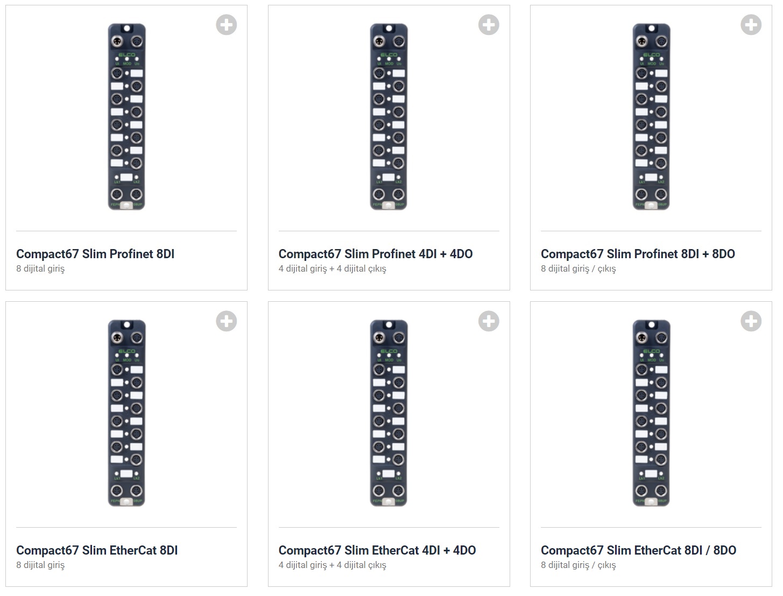The height and width of the screenshot is (596, 783).
Task: Open Compact67 Slim Profinet 4DI + 4DO title
Action: [x=376, y=254]
